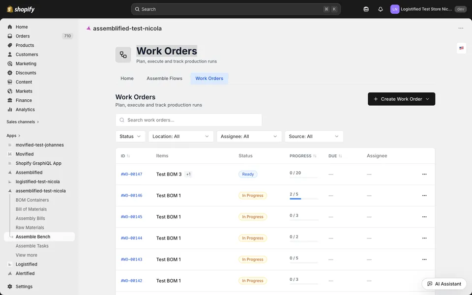The image size is (472, 295).
Task: Click the Customers person icon
Action: pyautogui.click(x=10, y=55)
